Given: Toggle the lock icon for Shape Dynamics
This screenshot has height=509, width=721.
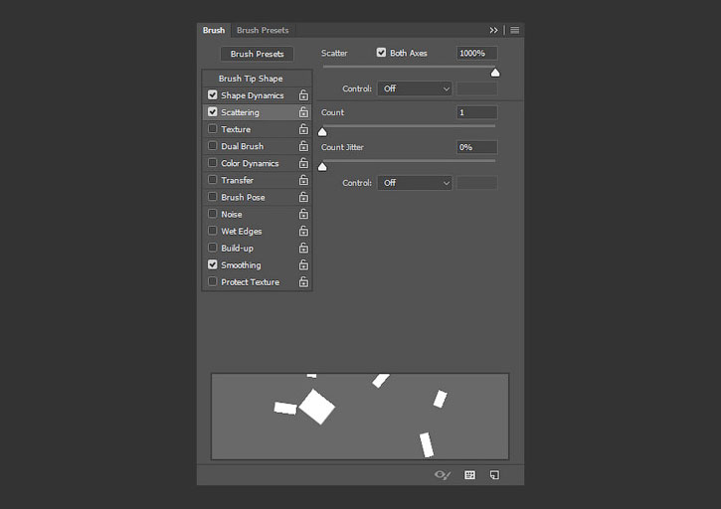Looking at the screenshot, I should coord(303,95).
